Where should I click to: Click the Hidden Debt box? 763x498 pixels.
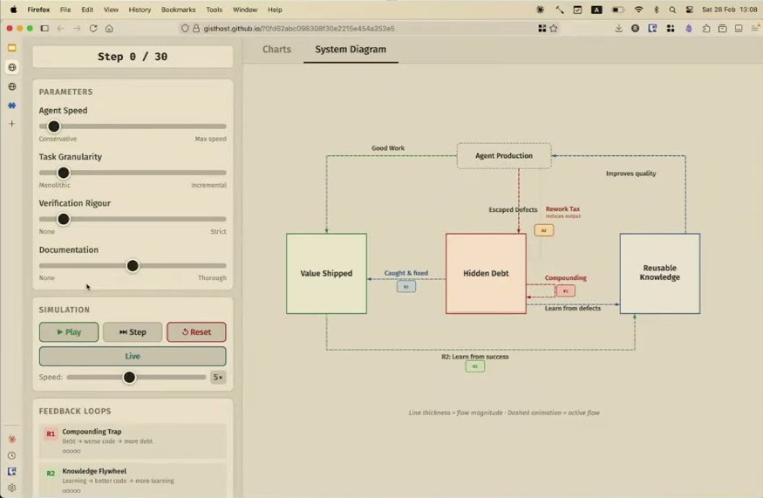(486, 274)
